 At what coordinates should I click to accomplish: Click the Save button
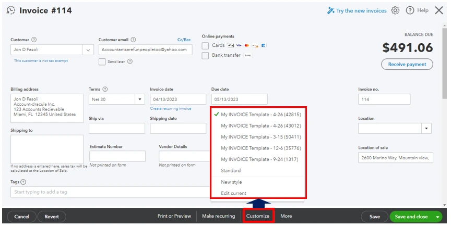click(x=374, y=217)
